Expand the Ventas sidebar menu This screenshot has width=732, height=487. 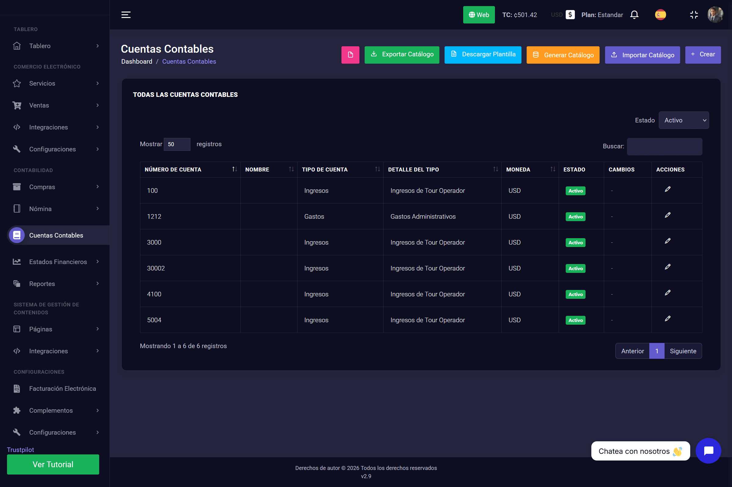(x=56, y=105)
